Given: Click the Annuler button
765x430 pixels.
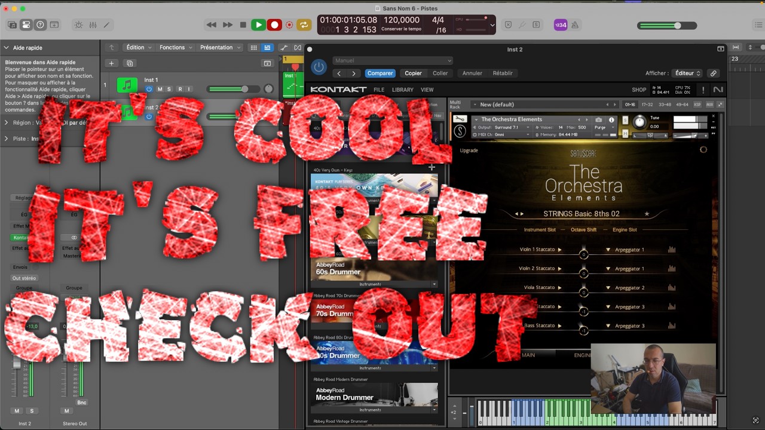Looking at the screenshot, I should (472, 73).
